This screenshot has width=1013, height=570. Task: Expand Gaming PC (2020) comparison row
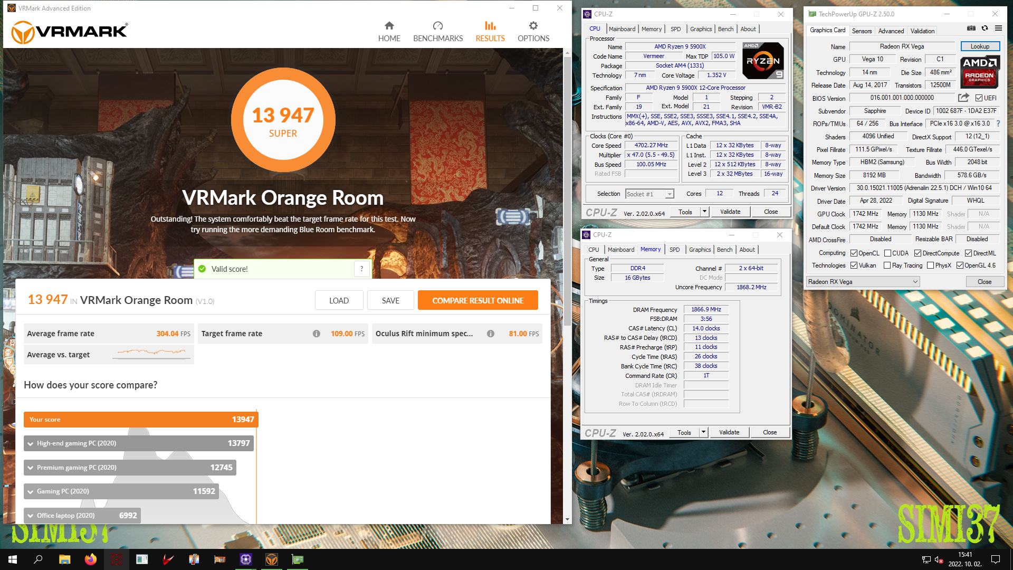tap(121, 491)
